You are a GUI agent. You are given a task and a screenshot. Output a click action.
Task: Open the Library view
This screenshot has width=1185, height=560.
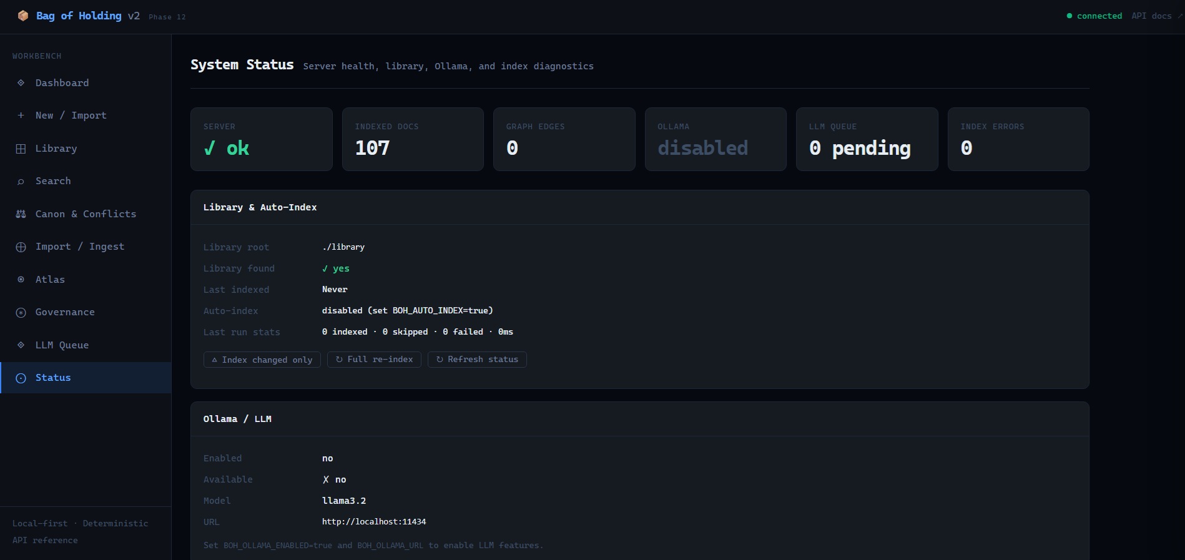point(86,149)
